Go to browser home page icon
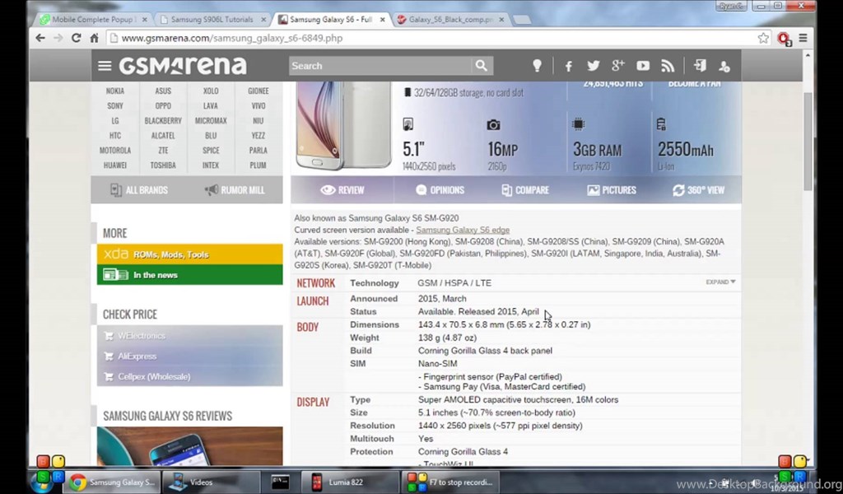Screen dimensions: 843x494 coord(94,38)
